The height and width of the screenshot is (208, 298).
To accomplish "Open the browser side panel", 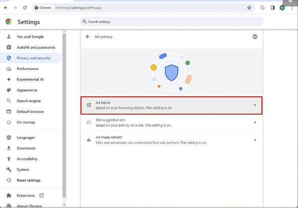I will click(x=273, y=8).
